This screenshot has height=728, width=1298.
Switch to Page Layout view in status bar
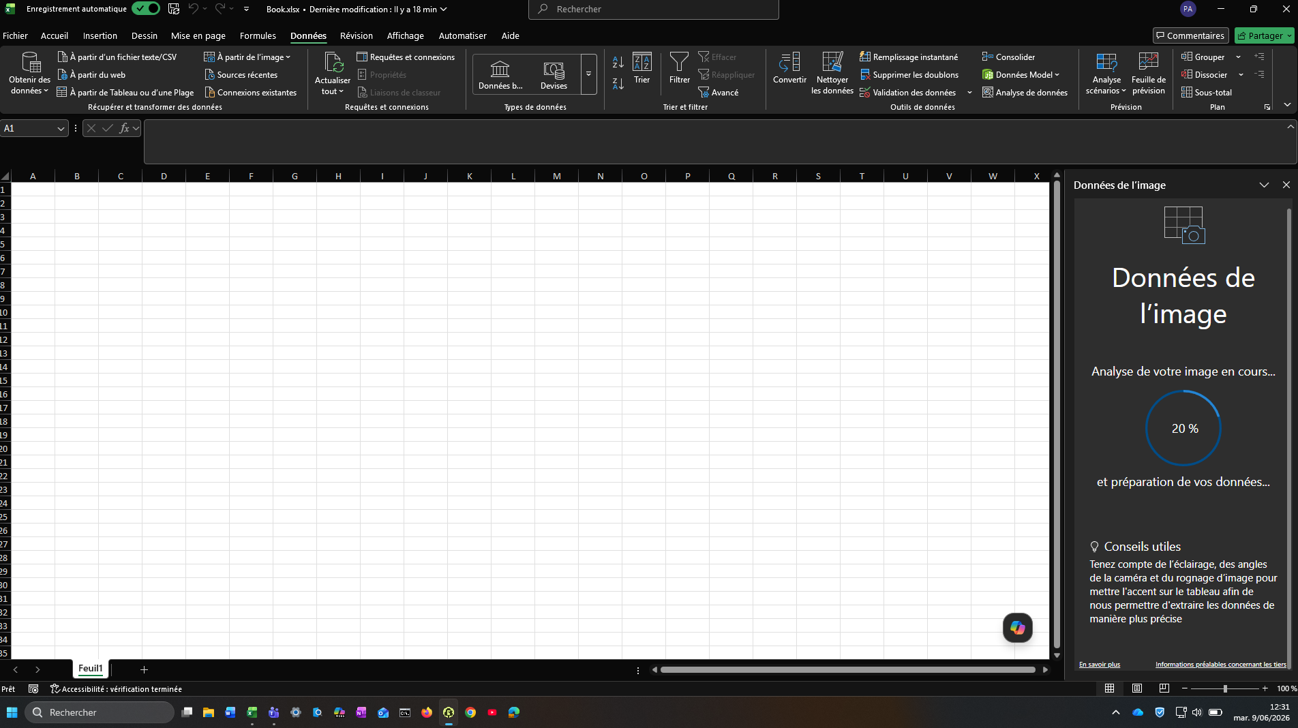click(1136, 688)
